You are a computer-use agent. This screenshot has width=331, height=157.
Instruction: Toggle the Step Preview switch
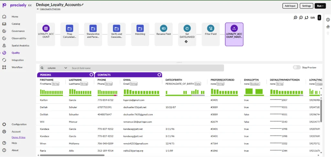click(297, 67)
